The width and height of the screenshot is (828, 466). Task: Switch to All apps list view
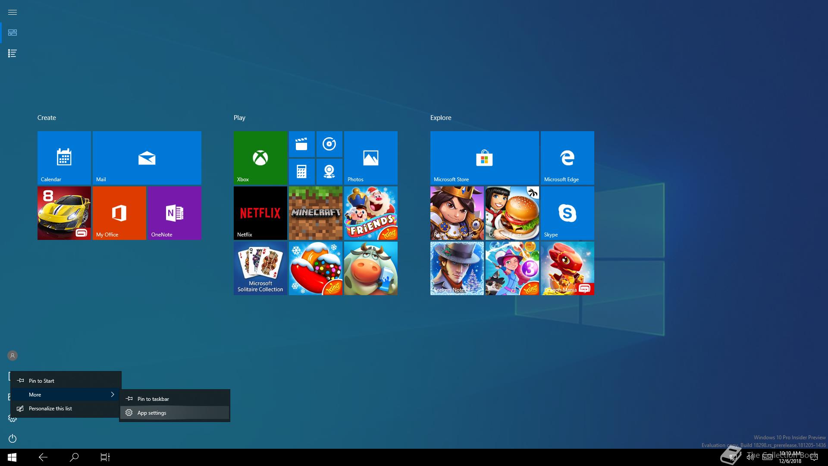pyautogui.click(x=13, y=54)
